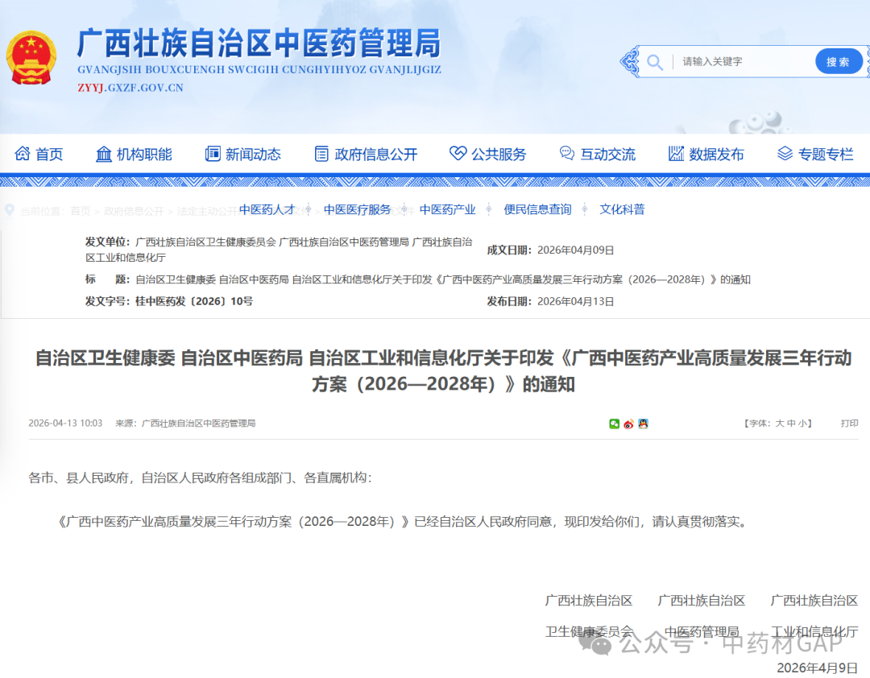
Task: Open the 中医药产业 submenu link
Action: [x=447, y=209]
